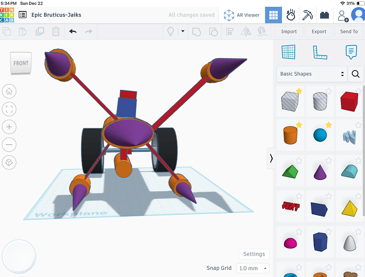Pick the yellow Pyramid shape
This screenshot has width=365, height=277.
point(349,209)
